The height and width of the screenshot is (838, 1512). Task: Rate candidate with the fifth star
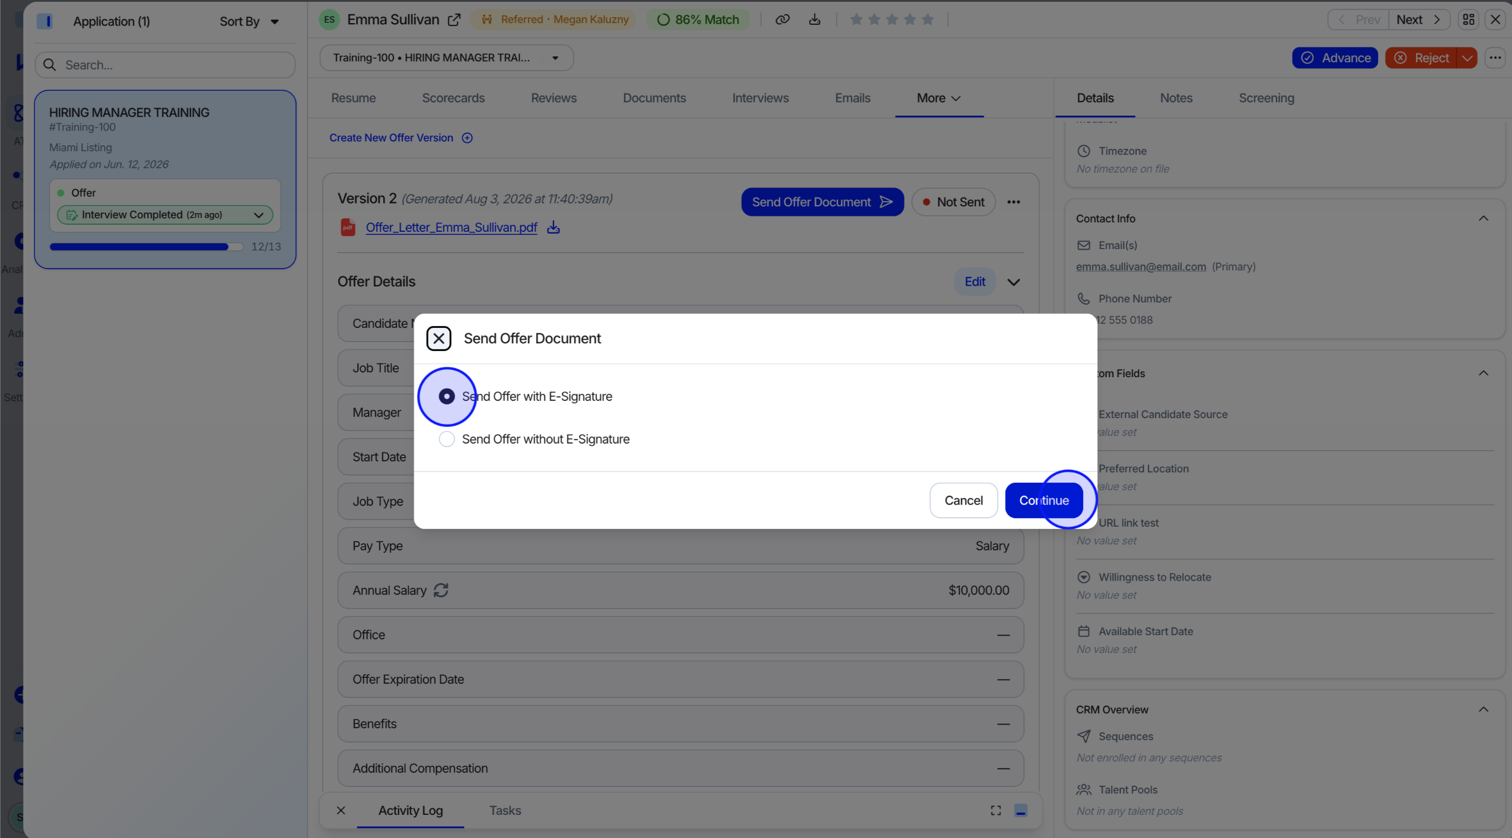(928, 20)
